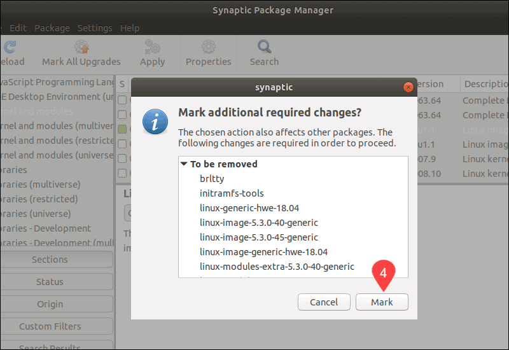Click the blue info icon in dialog
Screen dimensions: 509x350
(155, 122)
